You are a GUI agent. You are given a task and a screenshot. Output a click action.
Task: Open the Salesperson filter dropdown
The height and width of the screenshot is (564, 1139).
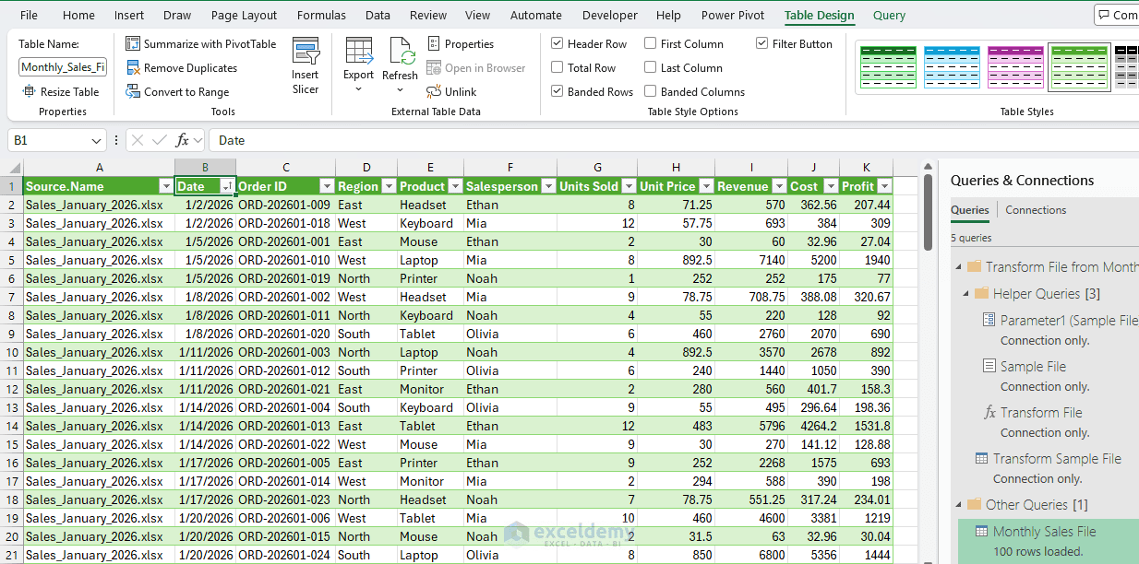[x=547, y=186]
